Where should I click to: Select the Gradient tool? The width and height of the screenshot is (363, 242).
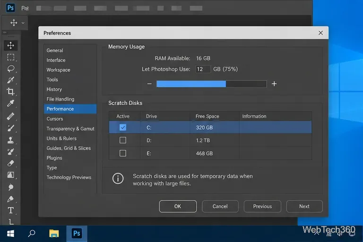click(11, 175)
